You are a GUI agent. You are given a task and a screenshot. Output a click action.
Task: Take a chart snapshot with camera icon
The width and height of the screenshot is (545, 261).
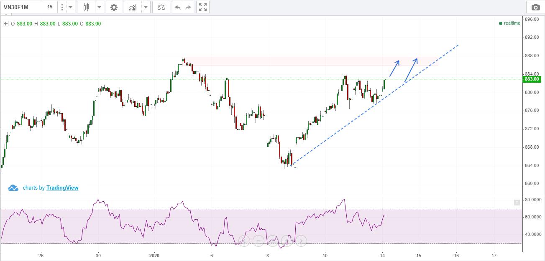point(535,7)
